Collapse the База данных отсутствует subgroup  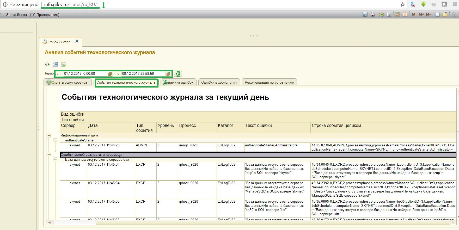[x=55, y=159]
